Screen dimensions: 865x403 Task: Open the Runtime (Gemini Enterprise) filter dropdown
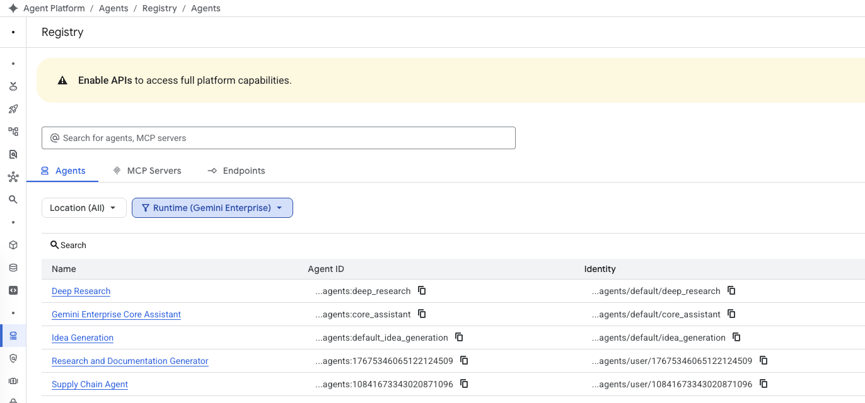(212, 208)
